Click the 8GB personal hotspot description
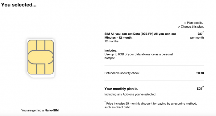Image resolution: width=216 pixels, height=116 pixels. click(x=139, y=56)
